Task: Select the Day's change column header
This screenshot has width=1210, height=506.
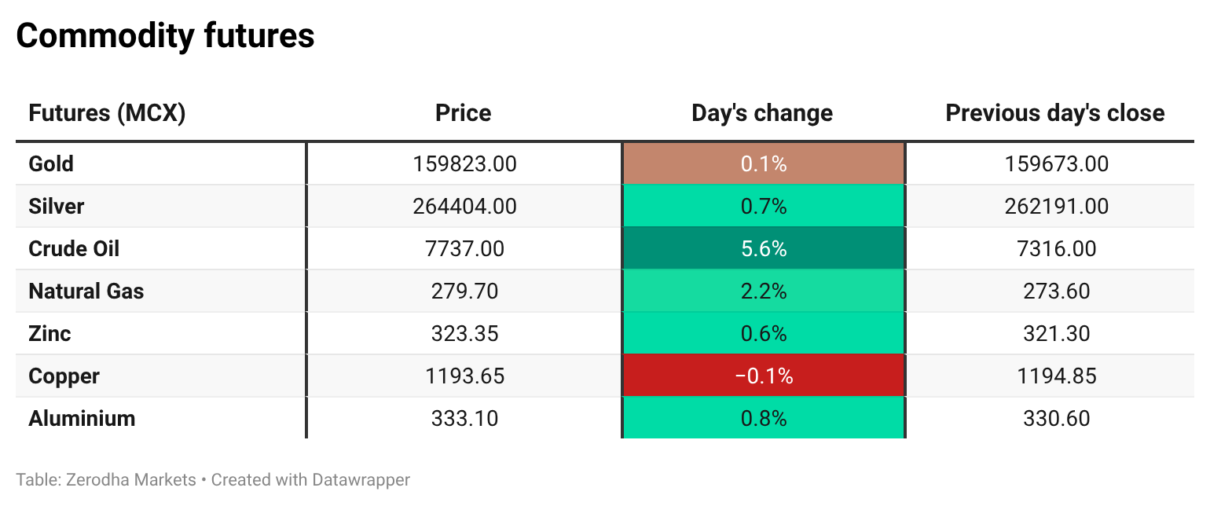Action: (x=762, y=113)
